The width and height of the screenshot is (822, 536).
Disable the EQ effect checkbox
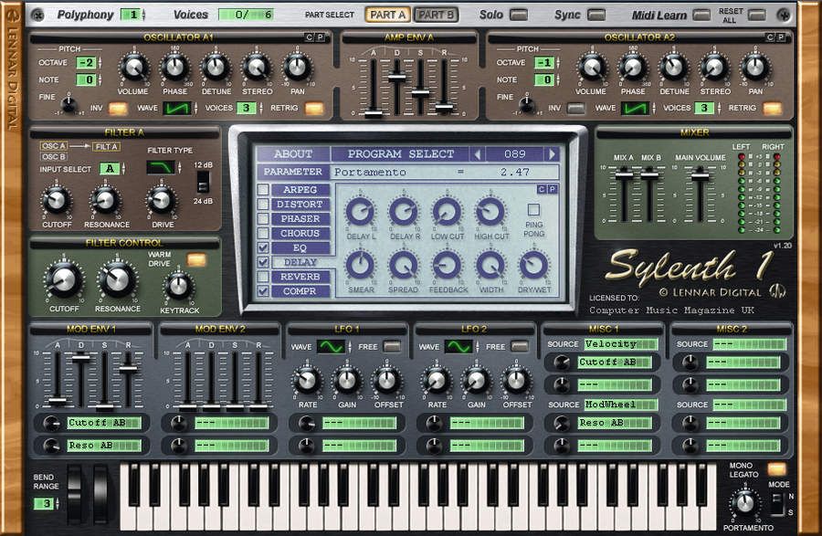pos(263,247)
